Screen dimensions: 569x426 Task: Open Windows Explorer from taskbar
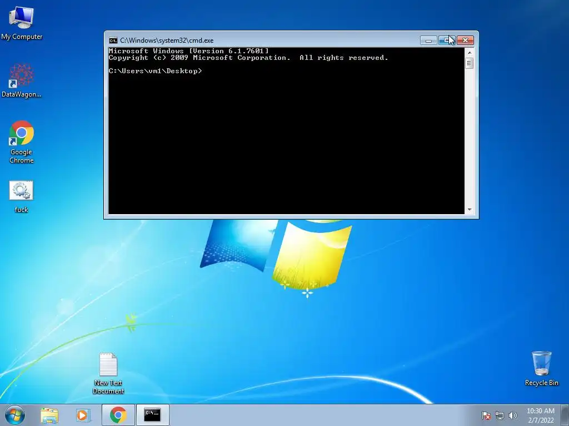point(49,415)
